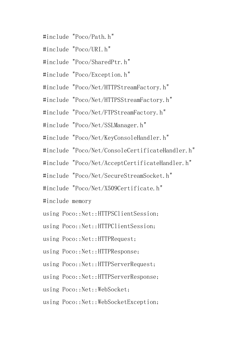
Task: Click the Poco/Exception.h include text
Action: [87, 75]
